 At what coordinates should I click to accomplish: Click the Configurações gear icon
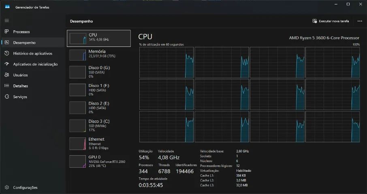coord(7,187)
